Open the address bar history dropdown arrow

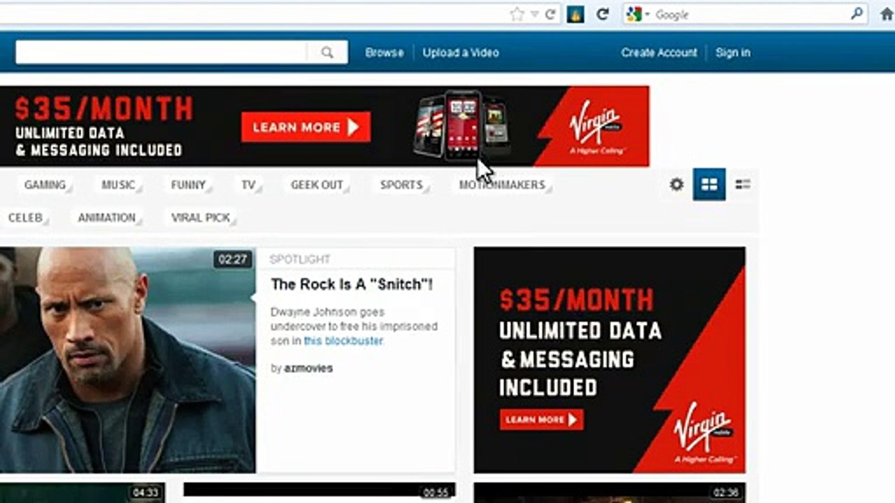pyautogui.click(x=534, y=14)
